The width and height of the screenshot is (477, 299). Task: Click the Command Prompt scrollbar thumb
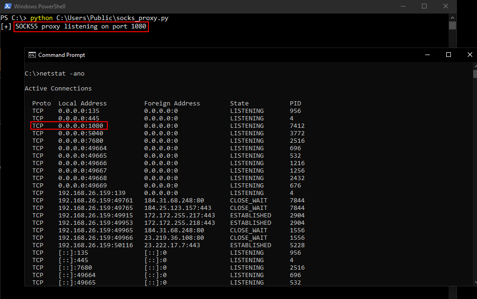[475, 74]
